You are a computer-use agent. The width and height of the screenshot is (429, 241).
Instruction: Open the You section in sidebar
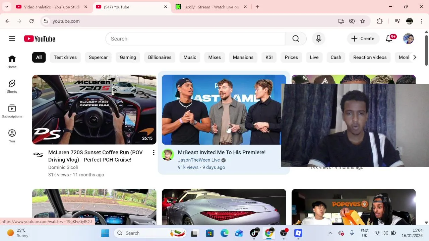tap(12, 136)
